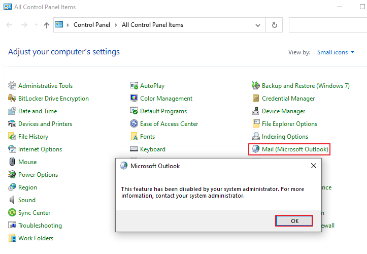Expand the chevron after Control Panel breadcrumb
Screen dimensions: 367x254
(116, 25)
